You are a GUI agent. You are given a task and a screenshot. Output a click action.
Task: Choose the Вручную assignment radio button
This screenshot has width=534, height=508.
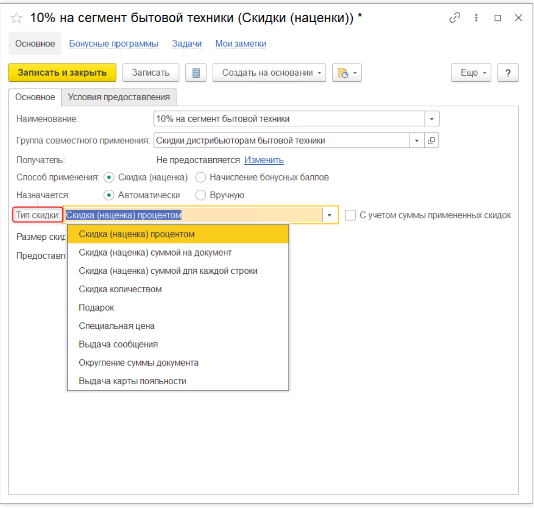[201, 195]
